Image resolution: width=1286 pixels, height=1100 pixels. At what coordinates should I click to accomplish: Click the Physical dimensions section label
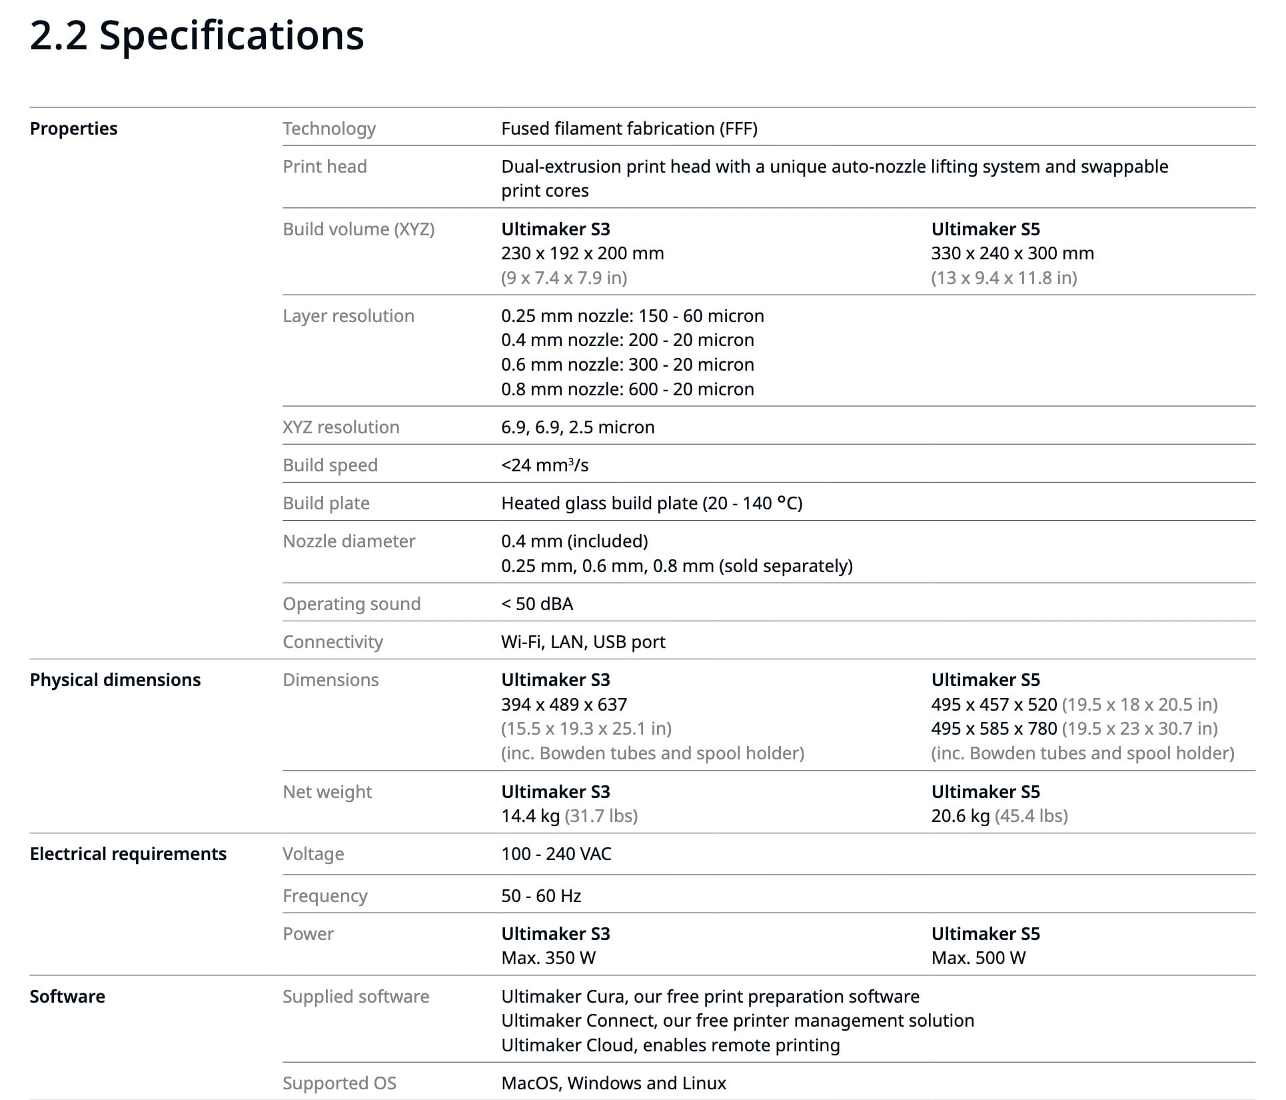(x=115, y=680)
